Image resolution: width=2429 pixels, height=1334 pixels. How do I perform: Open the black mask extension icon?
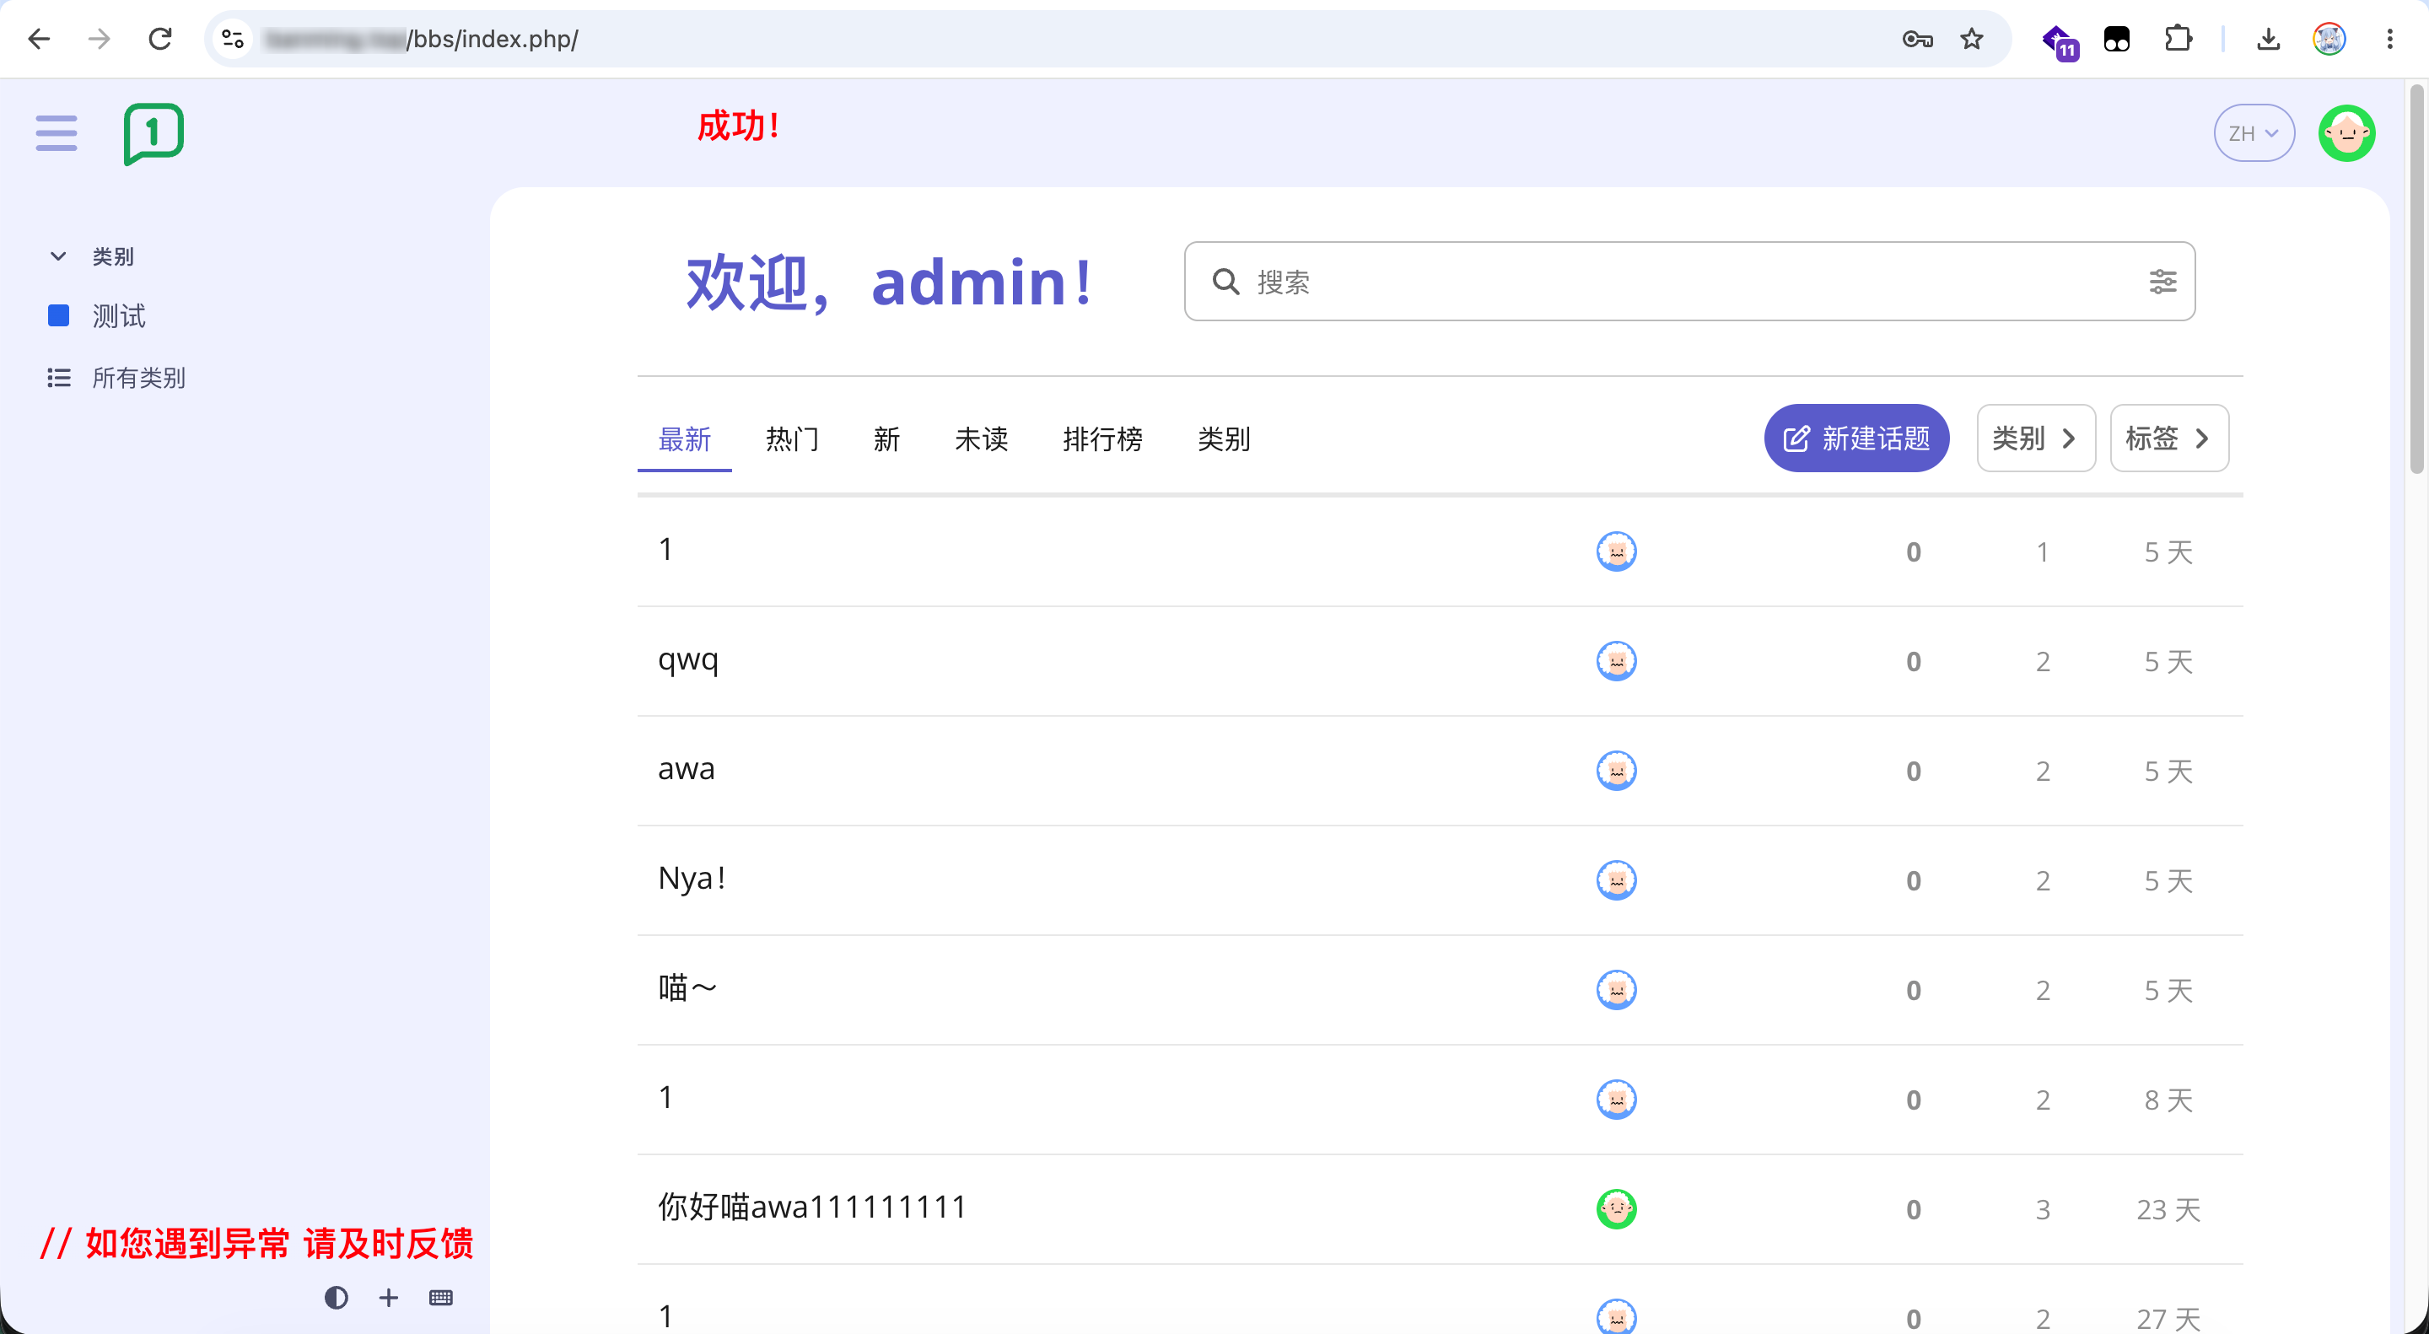pyautogui.click(x=2117, y=39)
